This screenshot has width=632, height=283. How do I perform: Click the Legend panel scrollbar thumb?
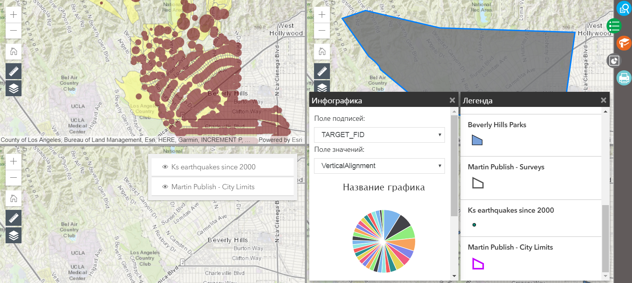[605, 238]
